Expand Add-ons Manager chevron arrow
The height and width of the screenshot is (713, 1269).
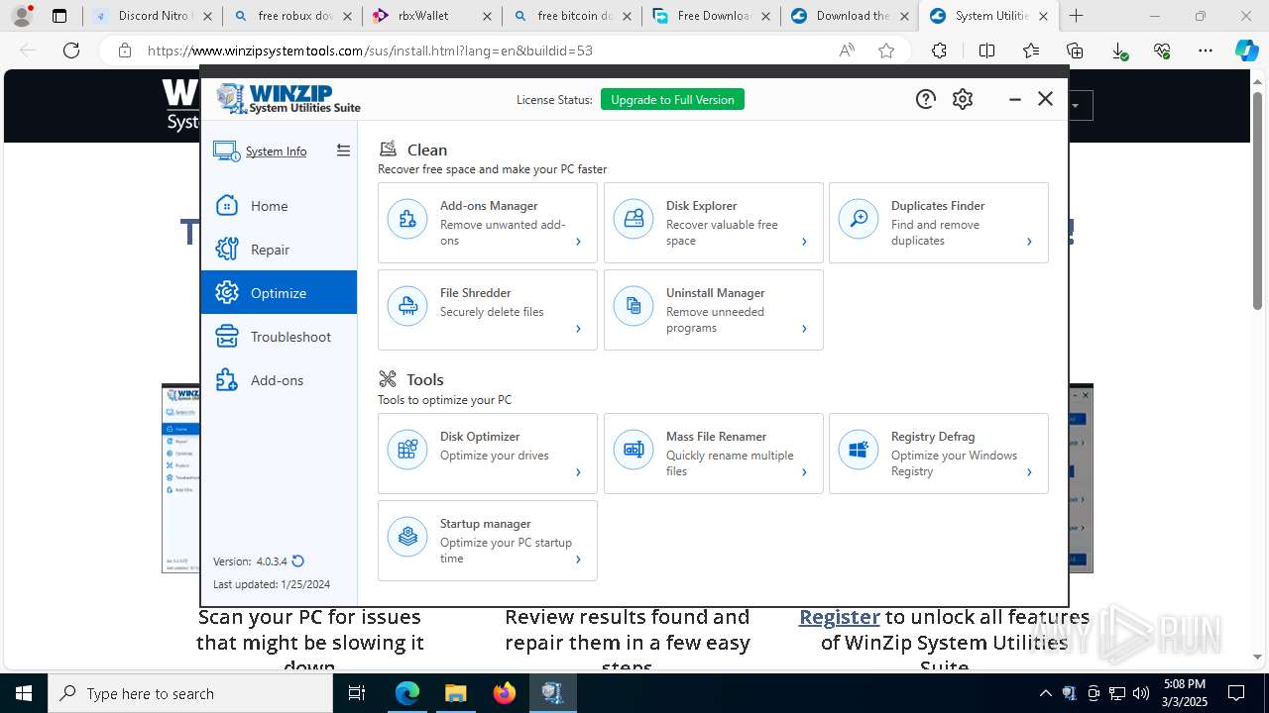tap(578, 242)
